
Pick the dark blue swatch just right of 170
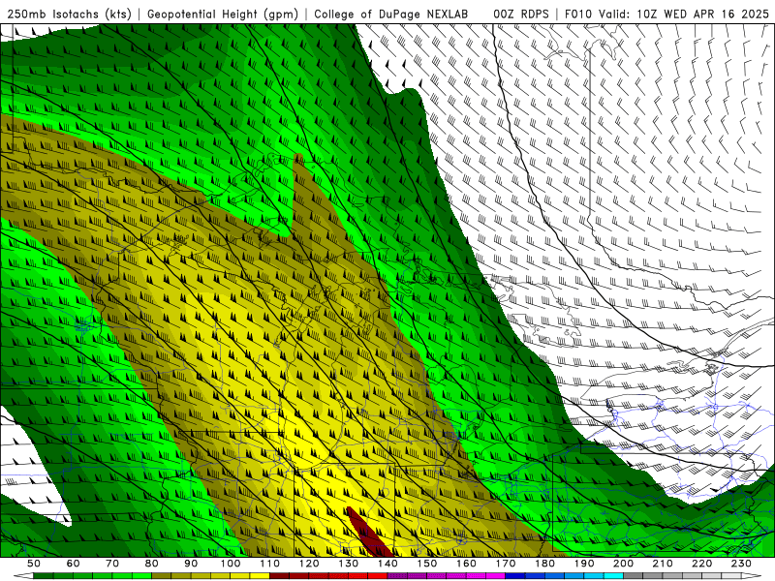[x=515, y=575]
